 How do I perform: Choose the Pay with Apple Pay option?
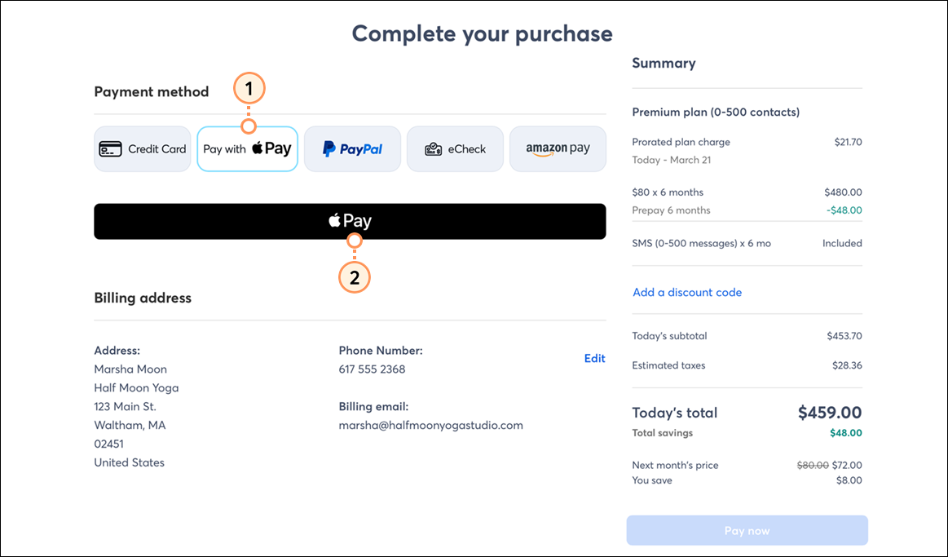(247, 148)
